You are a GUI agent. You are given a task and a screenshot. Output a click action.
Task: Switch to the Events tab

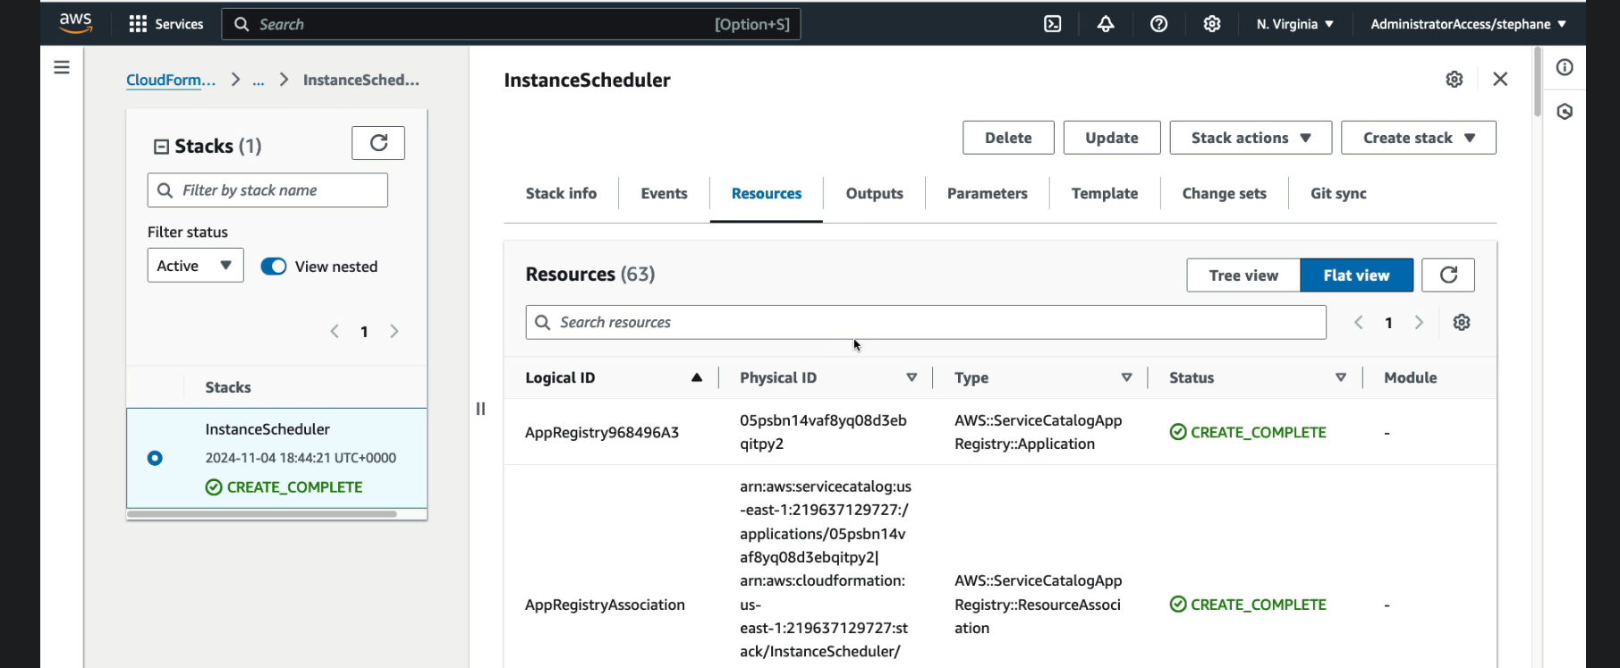[664, 193]
